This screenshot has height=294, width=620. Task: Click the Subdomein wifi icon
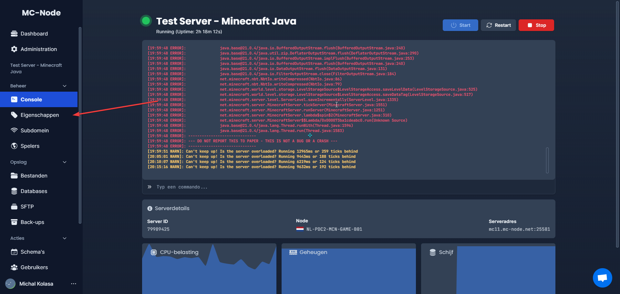point(14,130)
